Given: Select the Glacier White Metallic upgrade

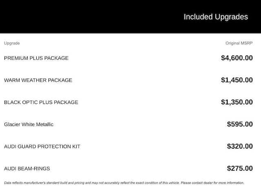Looking at the screenshot, I should coord(29,124).
